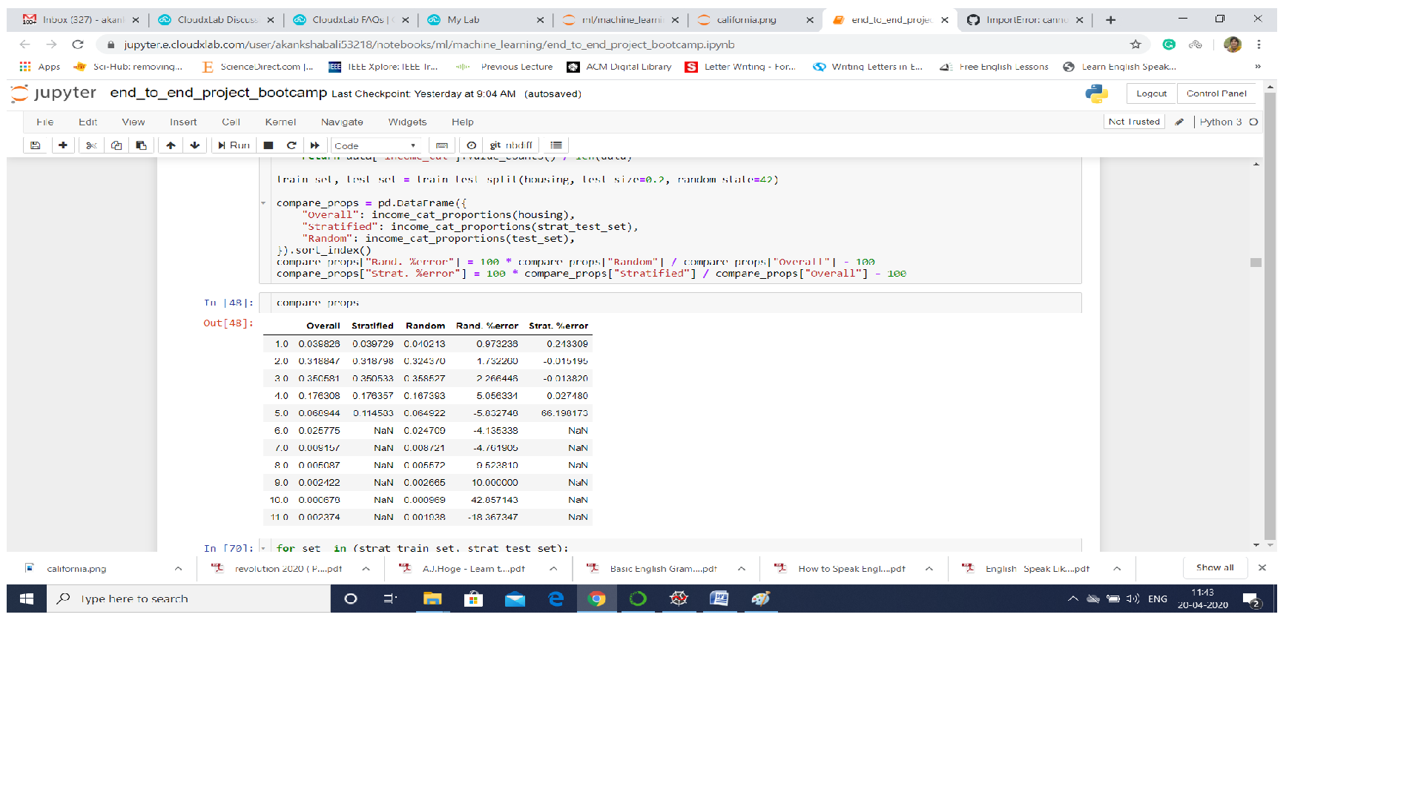
Task: Move the selected cell up
Action: (x=171, y=145)
